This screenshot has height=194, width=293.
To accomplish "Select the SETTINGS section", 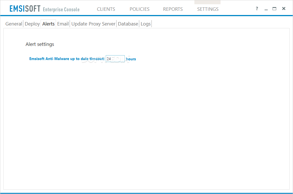I will [208, 9].
